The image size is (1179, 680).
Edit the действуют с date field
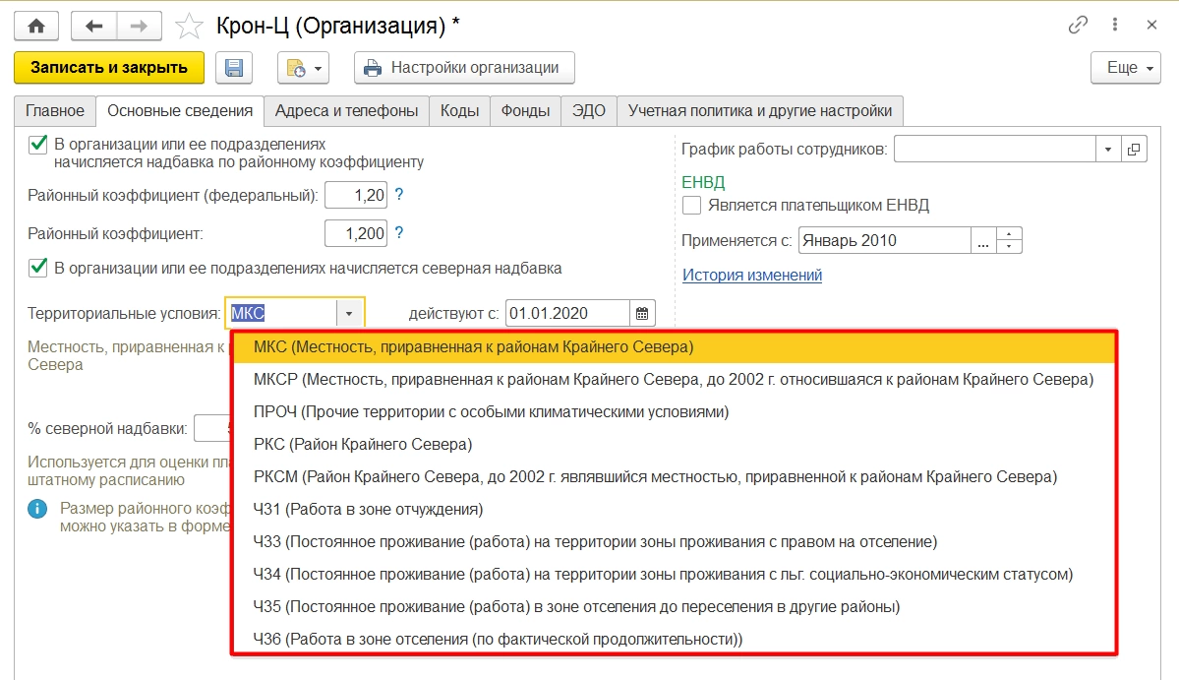[567, 313]
